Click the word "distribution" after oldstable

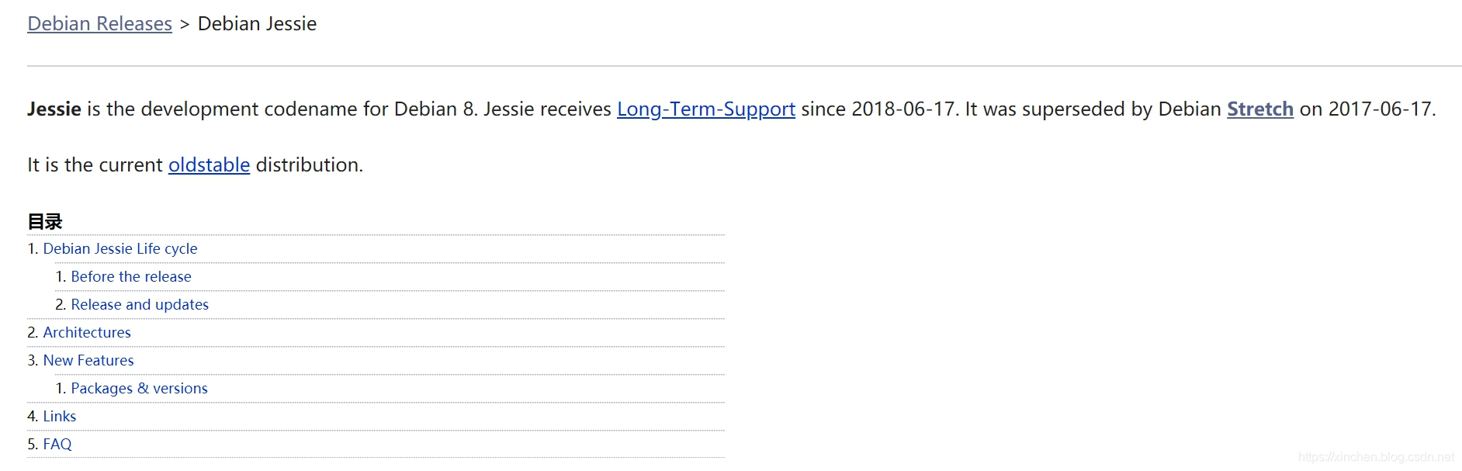coord(307,165)
